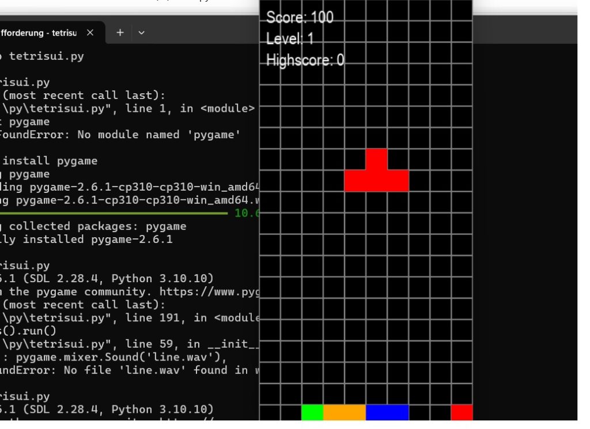The width and height of the screenshot is (590, 429).
Task: Click the 'install pygame' command line
Action: (x=50, y=161)
